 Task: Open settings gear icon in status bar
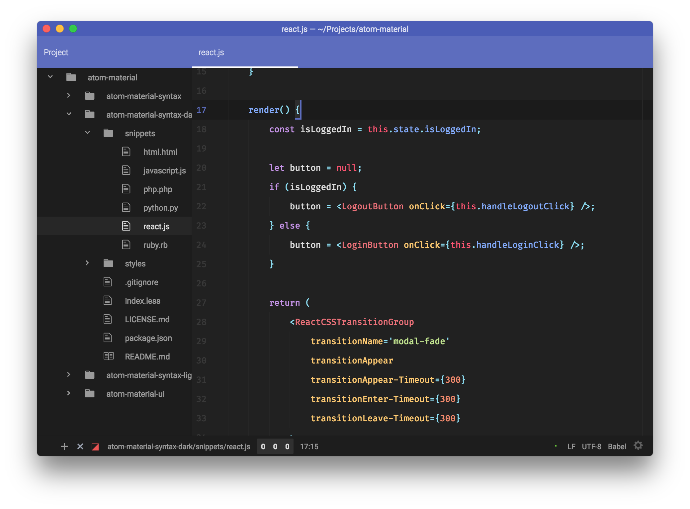click(638, 446)
